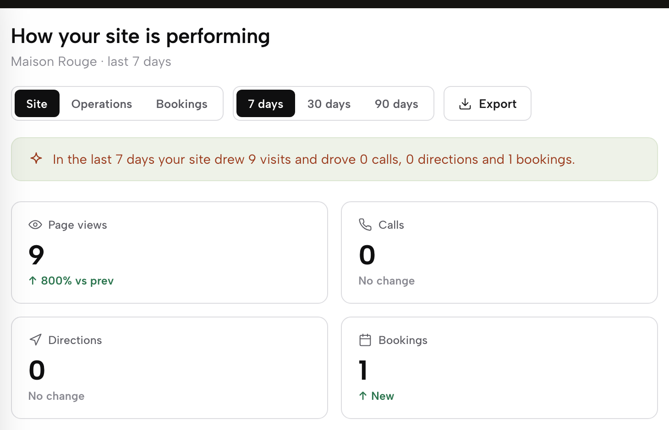Choose the 7 days range
Screen dimensions: 669x430
point(266,103)
